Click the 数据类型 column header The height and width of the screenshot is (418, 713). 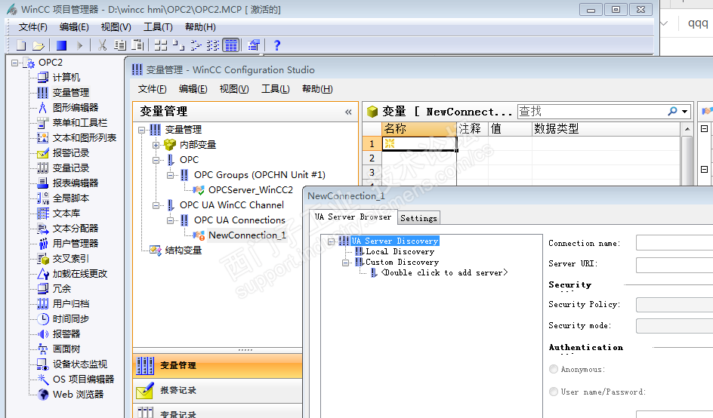click(x=606, y=129)
